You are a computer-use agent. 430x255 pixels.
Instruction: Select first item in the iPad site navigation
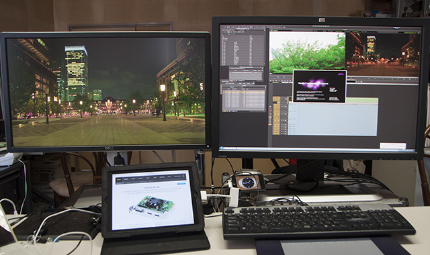tap(119, 179)
